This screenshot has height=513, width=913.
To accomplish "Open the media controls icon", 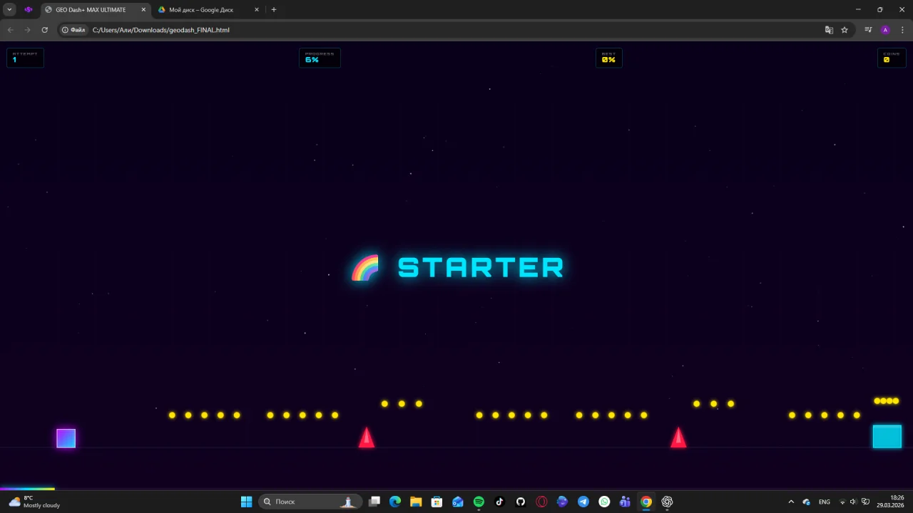I will point(868,30).
